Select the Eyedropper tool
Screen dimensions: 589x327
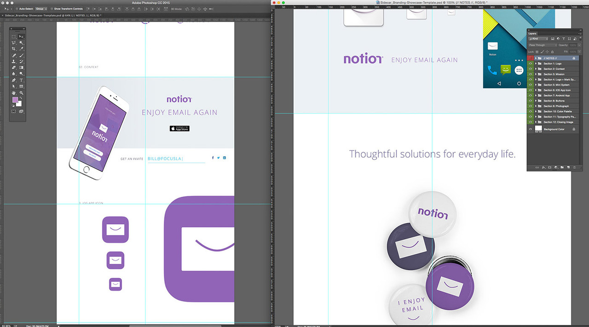click(x=22, y=49)
